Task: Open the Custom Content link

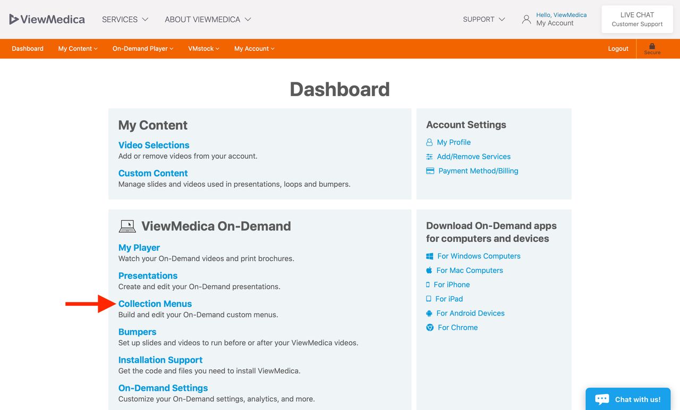Action: tap(153, 173)
